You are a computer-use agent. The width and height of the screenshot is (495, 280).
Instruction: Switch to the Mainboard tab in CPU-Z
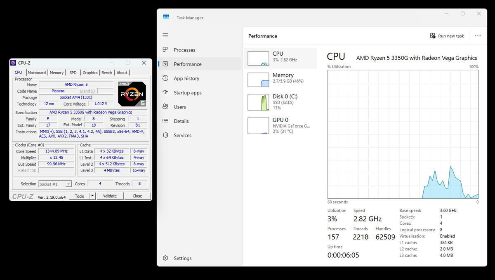(x=37, y=73)
